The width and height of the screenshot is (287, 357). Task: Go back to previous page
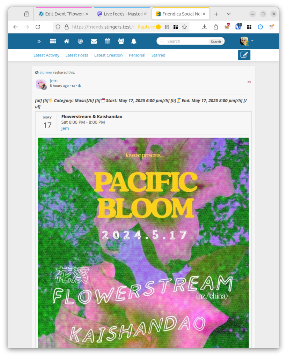coord(15,27)
